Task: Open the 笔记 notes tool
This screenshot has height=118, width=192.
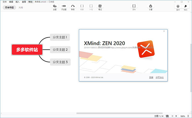Action: point(100,6)
